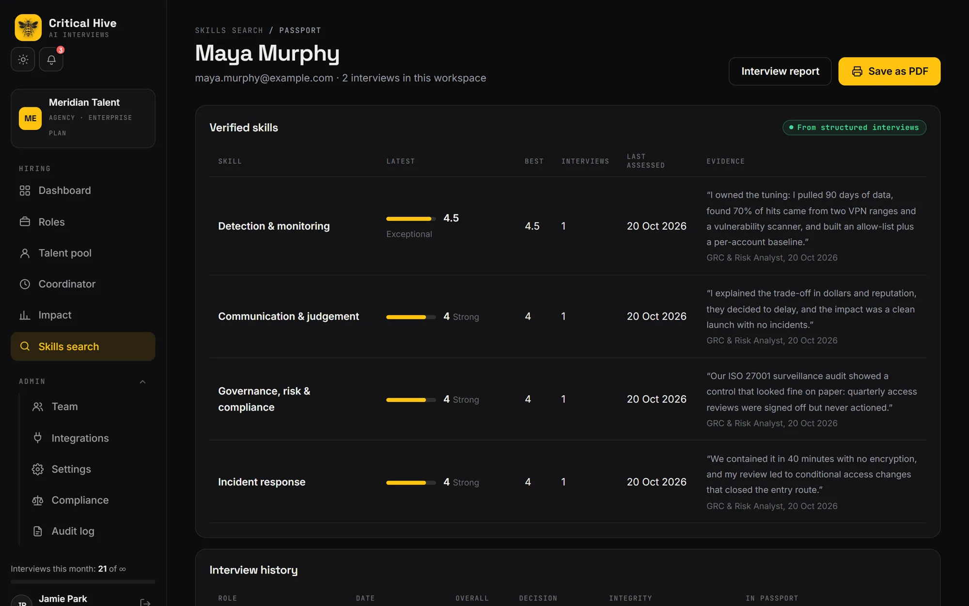Toggle the light/dark theme sun icon
Screen dimensions: 969x606
click(23, 60)
